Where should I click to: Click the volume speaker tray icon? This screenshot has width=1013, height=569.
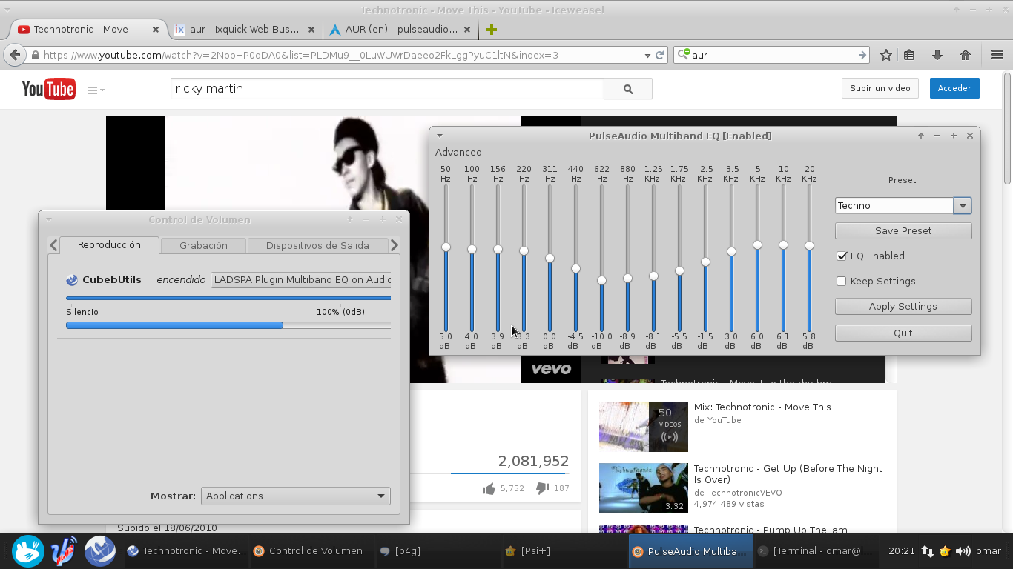(963, 551)
